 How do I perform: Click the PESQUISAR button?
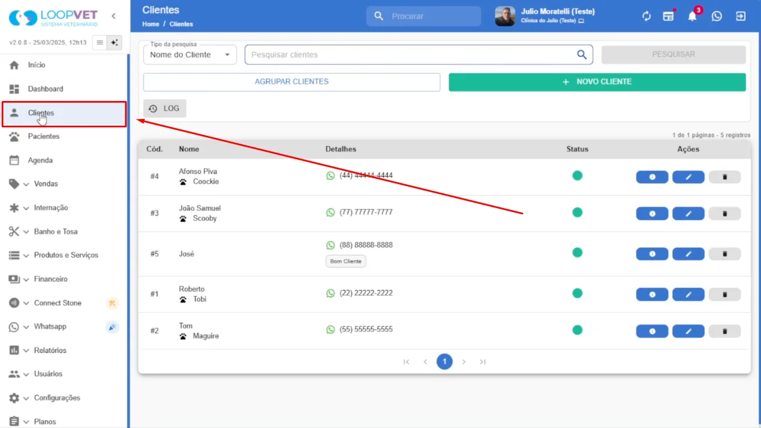click(x=674, y=54)
